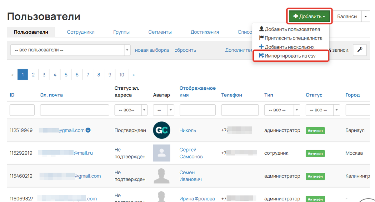The width and height of the screenshot is (375, 202).
Task: Click Сергей Самсонов's placeholder avatar
Action: pyautogui.click(x=162, y=153)
